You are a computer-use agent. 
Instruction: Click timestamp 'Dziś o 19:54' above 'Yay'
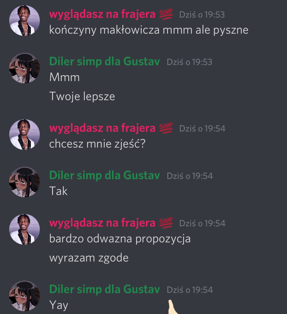pyautogui.click(x=190, y=290)
